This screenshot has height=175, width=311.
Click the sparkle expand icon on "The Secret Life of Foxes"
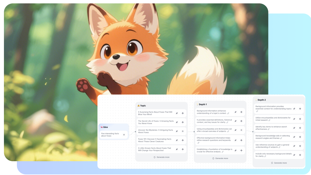click(183, 122)
